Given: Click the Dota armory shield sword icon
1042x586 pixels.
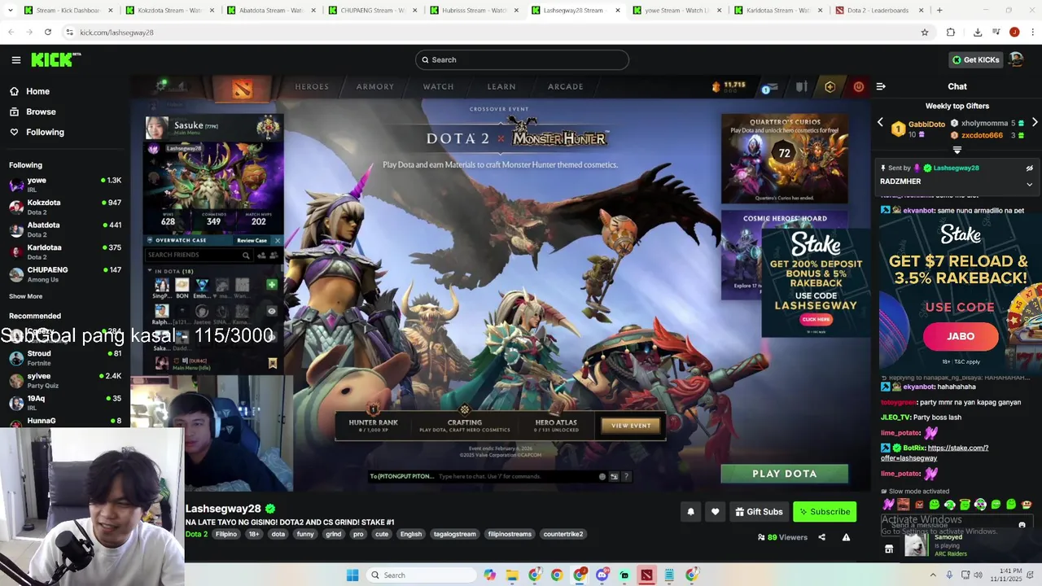Looking at the screenshot, I should [x=802, y=86].
